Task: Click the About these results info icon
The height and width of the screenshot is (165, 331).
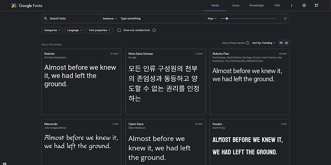Action: [x=248, y=43]
